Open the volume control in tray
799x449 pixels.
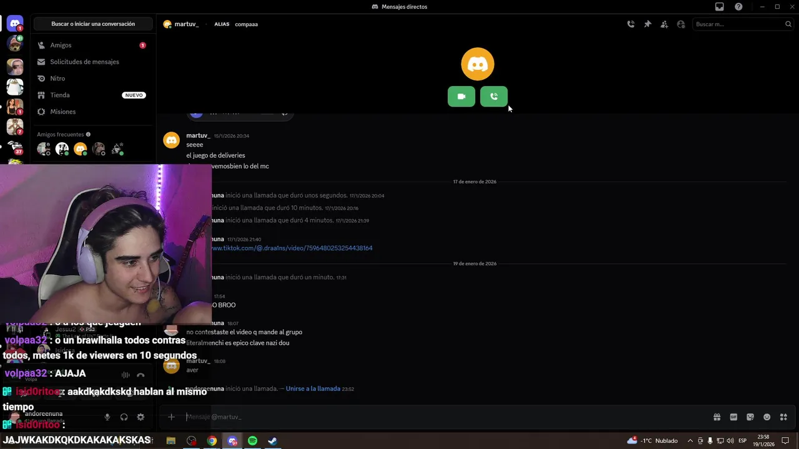click(x=731, y=441)
